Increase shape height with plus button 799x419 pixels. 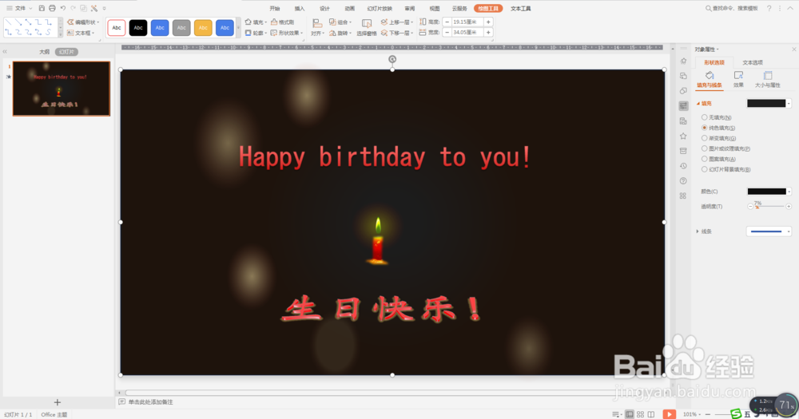pos(488,22)
